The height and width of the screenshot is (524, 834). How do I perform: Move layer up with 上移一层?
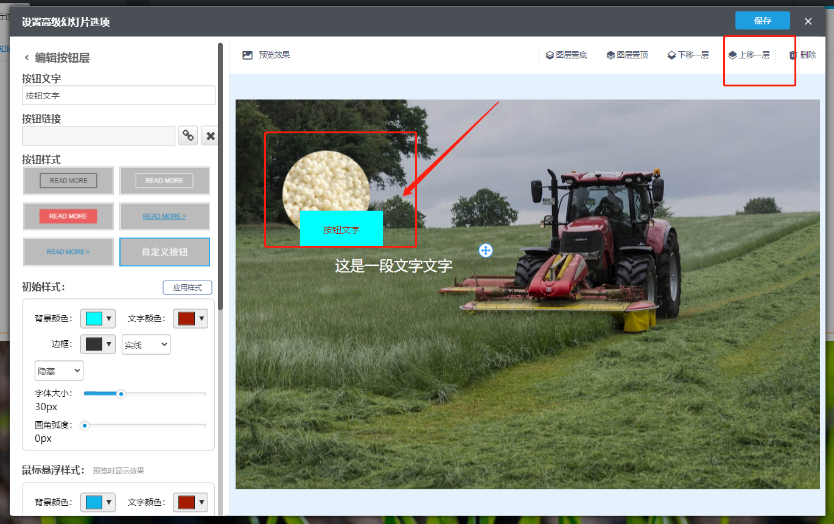pyautogui.click(x=749, y=55)
